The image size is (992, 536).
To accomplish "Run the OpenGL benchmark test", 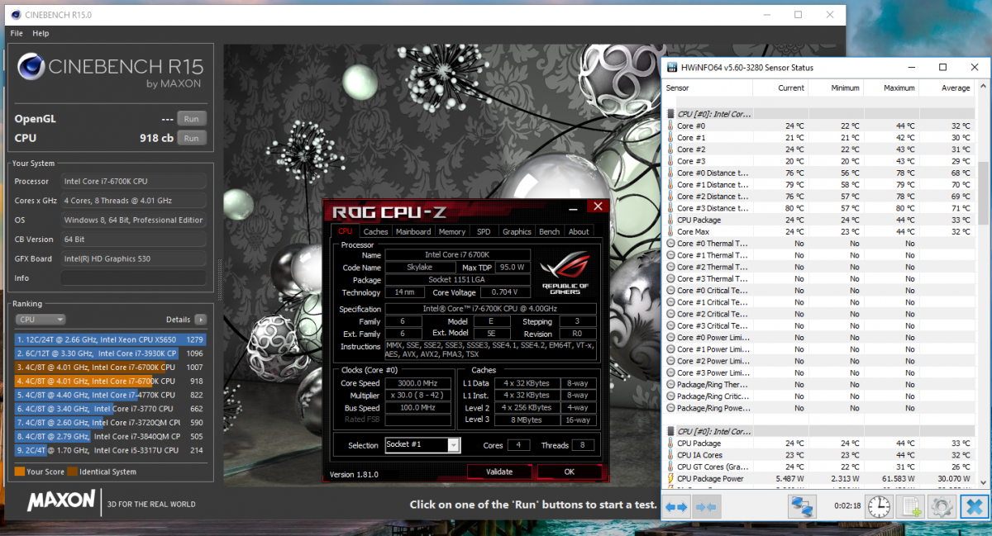I will coord(191,119).
